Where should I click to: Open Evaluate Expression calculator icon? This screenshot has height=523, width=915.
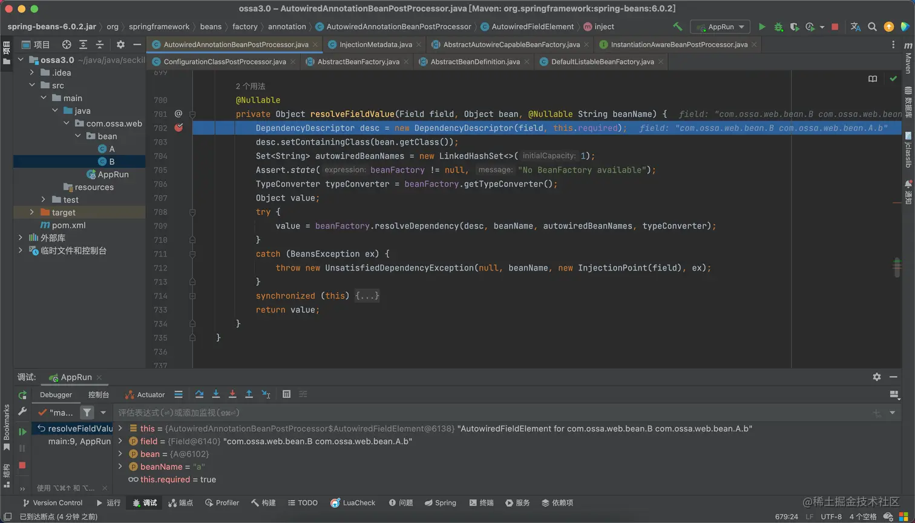click(286, 394)
